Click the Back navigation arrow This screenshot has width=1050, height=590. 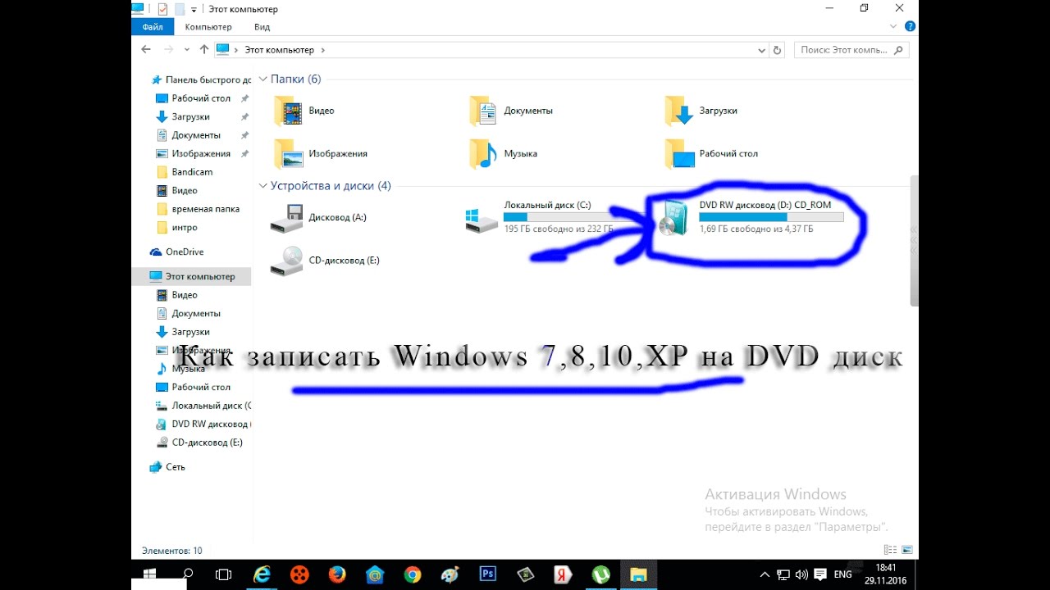146,49
